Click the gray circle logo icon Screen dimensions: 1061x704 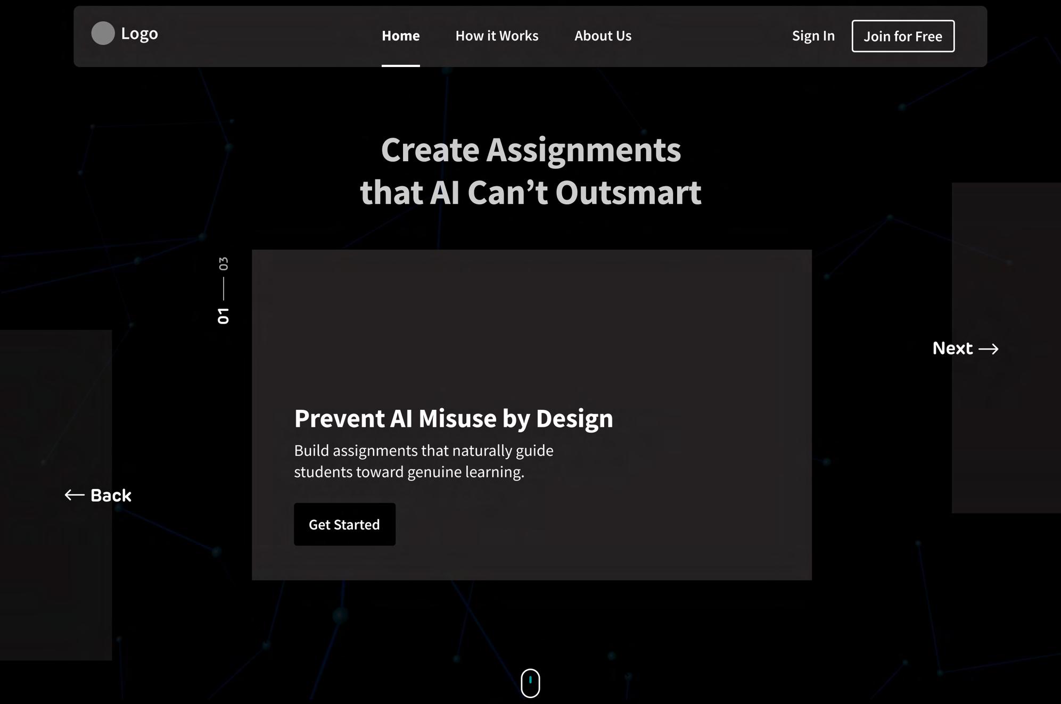tap(103, 34)
